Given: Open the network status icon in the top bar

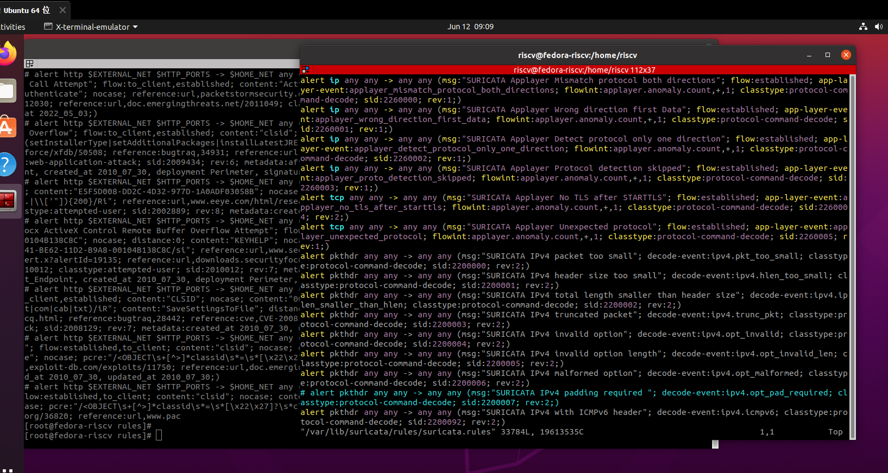Looking at the screenshot, I should coord(863,27).
